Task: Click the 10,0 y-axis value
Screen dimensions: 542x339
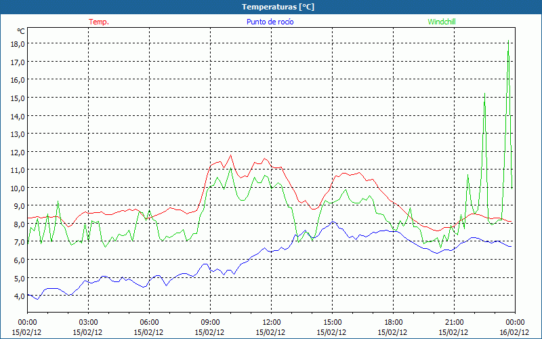Action: click(18, 188)
